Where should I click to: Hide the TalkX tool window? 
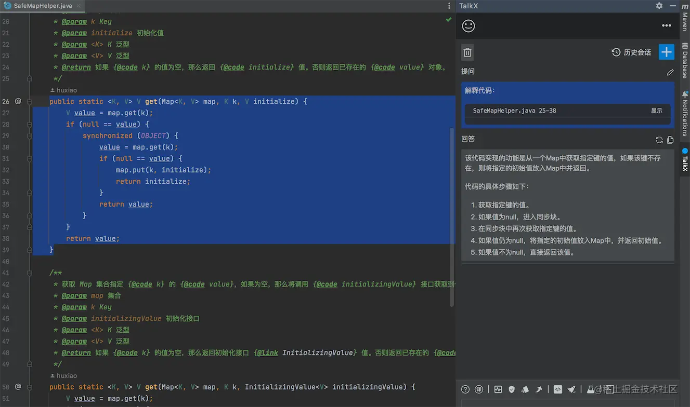click(x=672, y=6)
